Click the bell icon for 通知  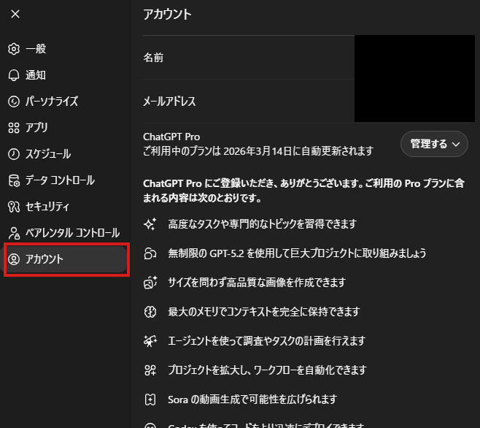[13, 75]
